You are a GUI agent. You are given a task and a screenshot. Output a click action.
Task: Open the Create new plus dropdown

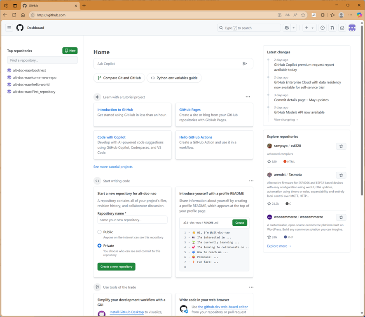309,28
